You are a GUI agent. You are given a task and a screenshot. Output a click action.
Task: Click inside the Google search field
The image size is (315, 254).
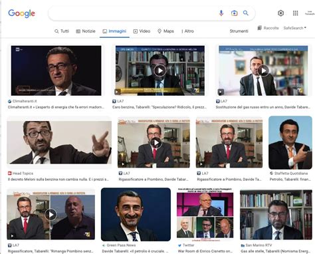coord(133,13)
